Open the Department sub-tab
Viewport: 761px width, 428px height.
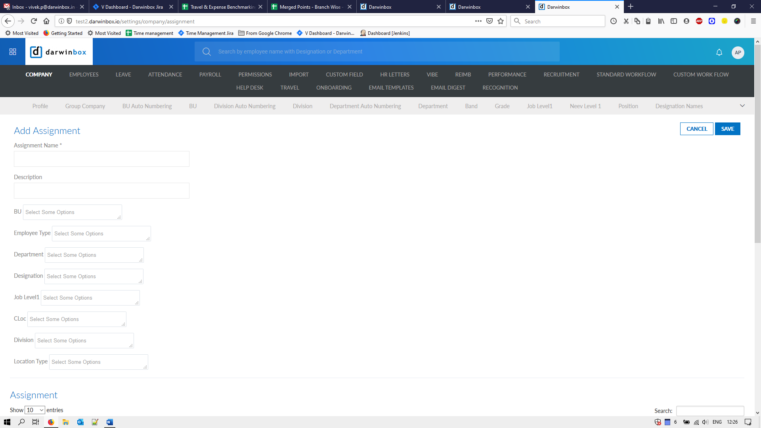coord(433,106)
